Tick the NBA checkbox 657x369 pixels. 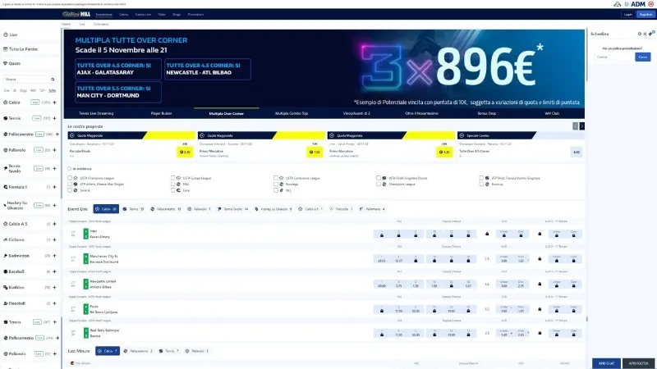pos(172,184)
